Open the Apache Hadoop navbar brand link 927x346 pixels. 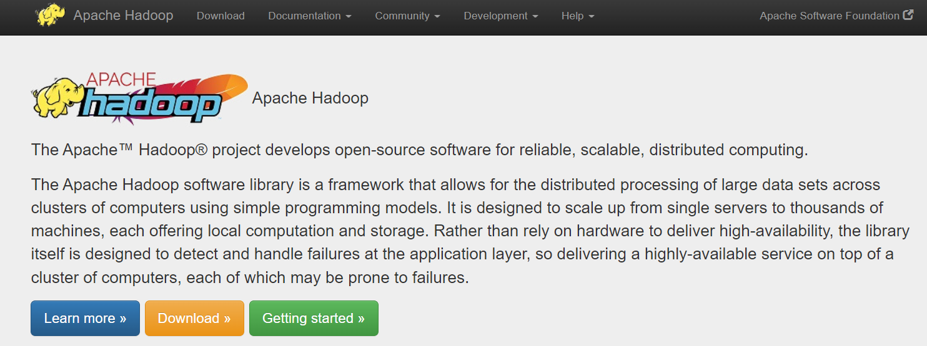point(123,16)
